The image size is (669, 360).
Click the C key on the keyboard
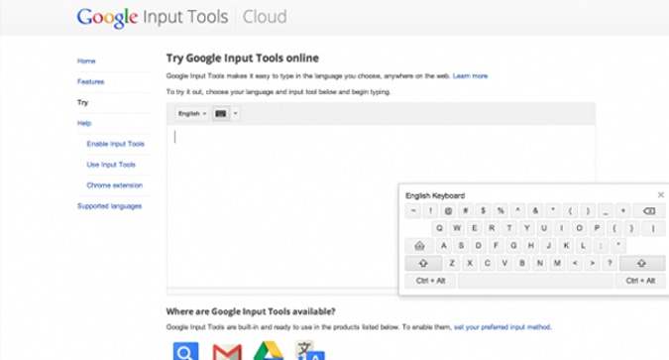487,264
